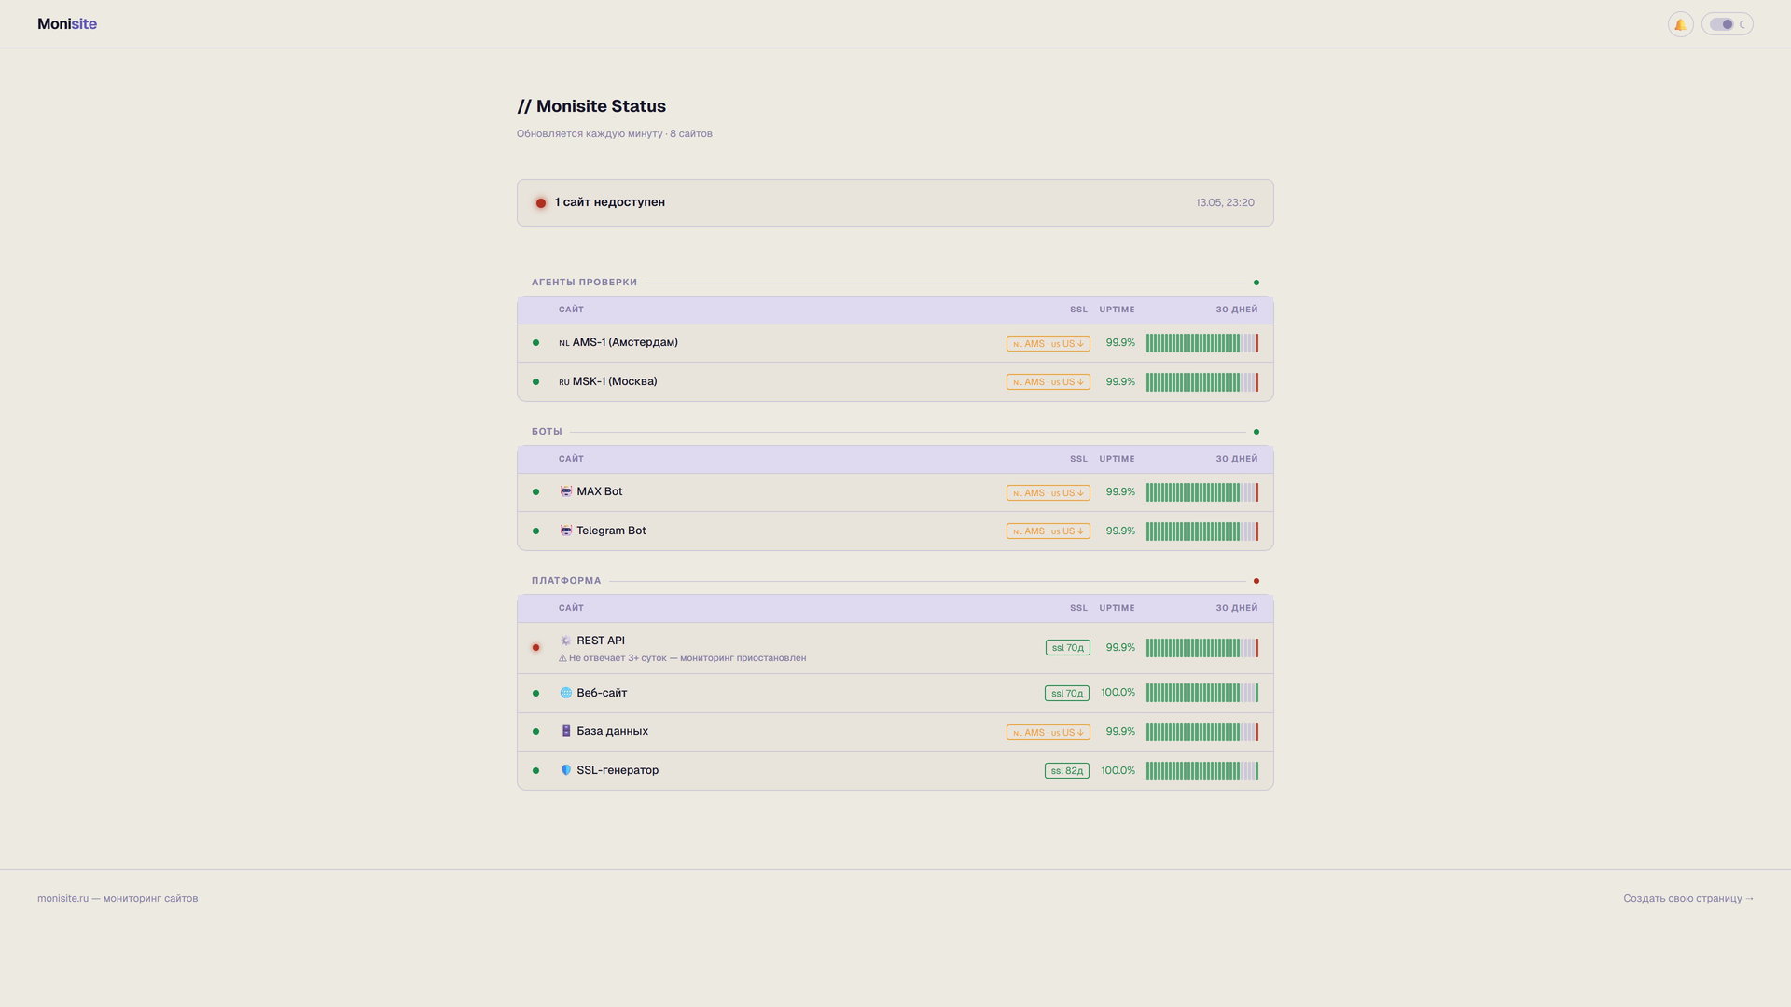Open the SSL-генератор site name
The width and height of the screenshot is (1791, 1007).
(618, 770)
